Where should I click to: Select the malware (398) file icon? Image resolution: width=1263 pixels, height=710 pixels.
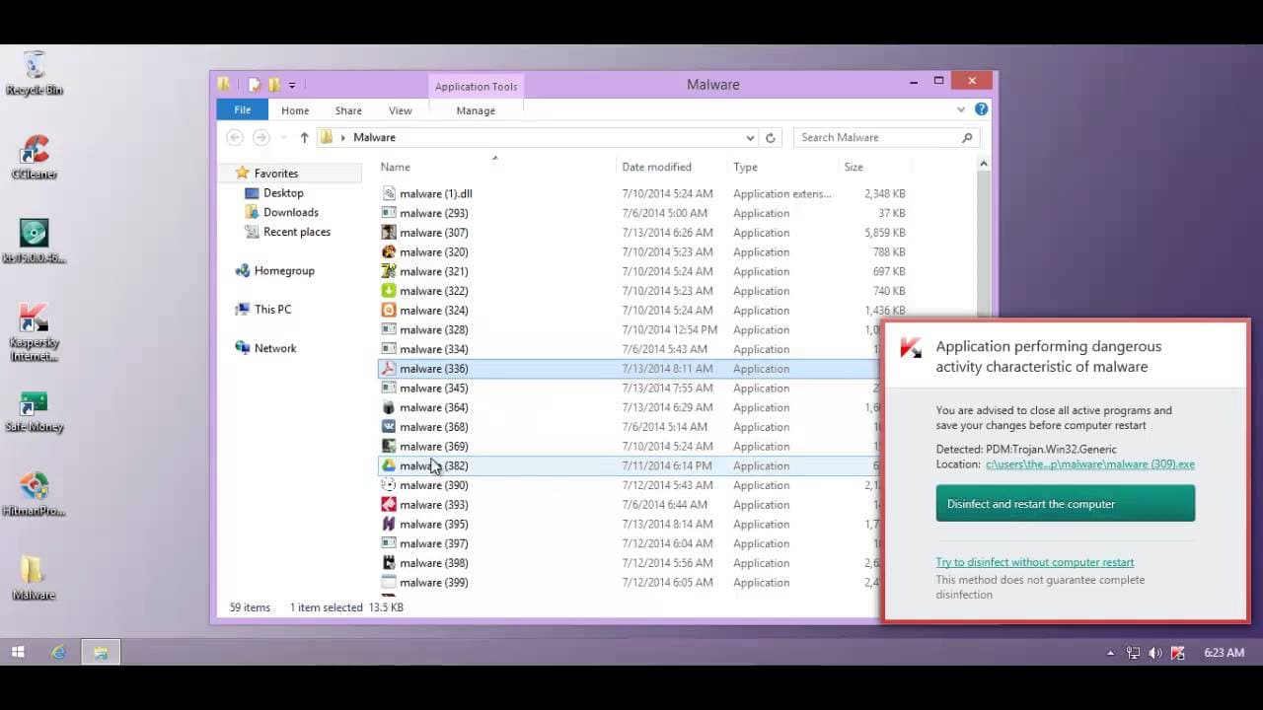click(x=389, y=563)
